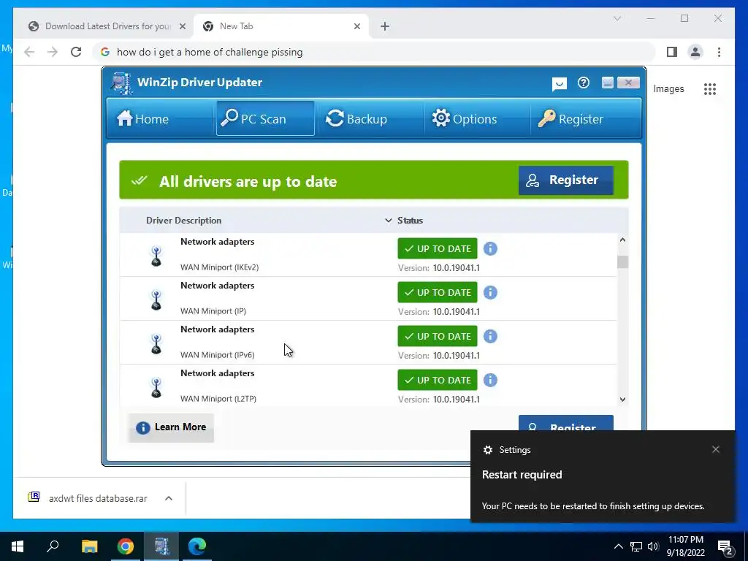
Task: Click the driver list scrollbar thumb
Action: coord(622,262)
